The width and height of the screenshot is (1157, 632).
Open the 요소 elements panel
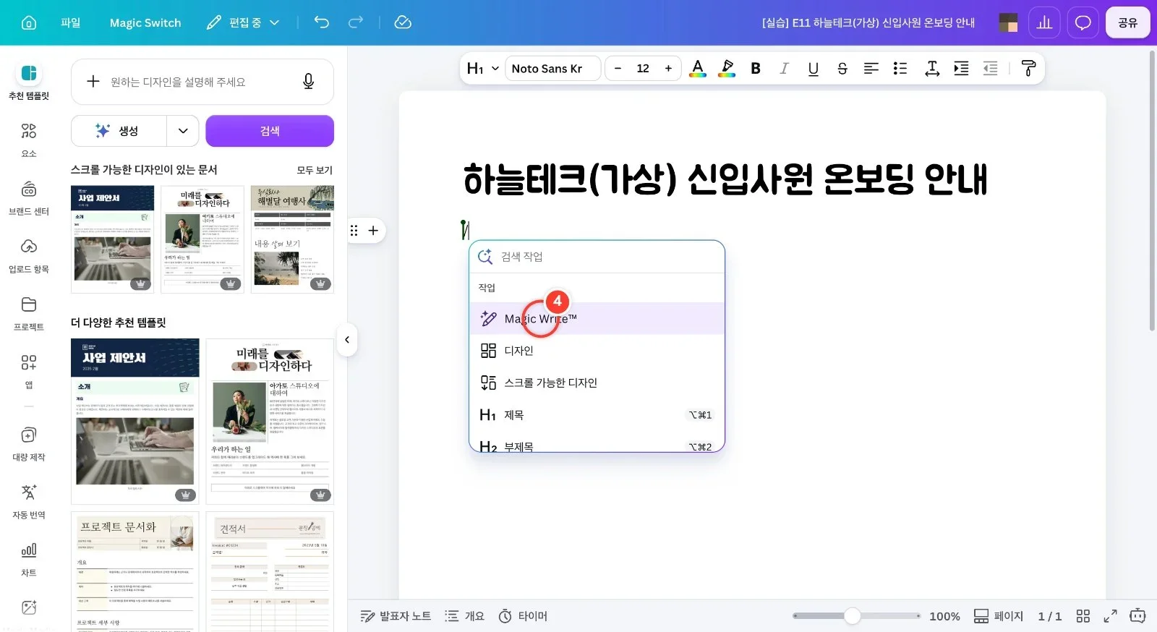point(29,140)
